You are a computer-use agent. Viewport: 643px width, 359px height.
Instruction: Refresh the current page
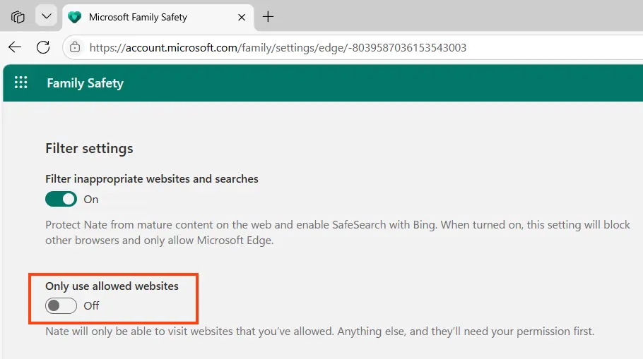pos(43,47)
